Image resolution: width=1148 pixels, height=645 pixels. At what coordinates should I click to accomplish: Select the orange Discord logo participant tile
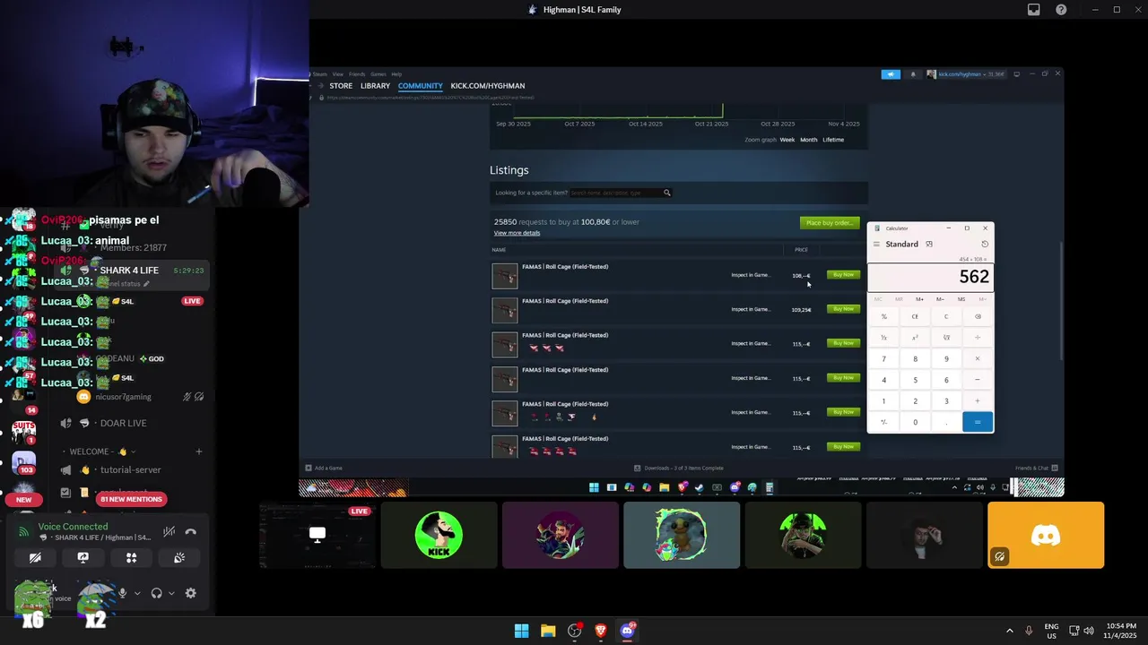click(x=1046, y=535)
